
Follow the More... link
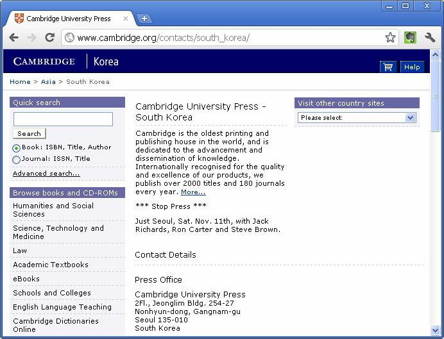point(193,192)
